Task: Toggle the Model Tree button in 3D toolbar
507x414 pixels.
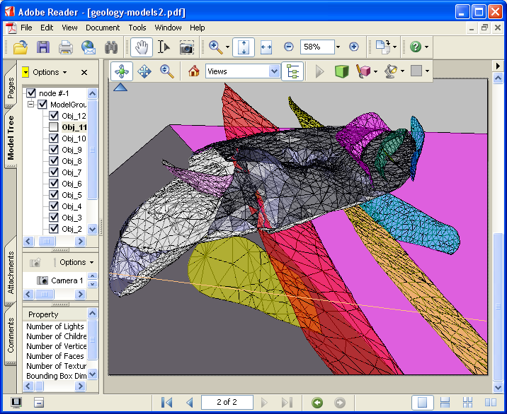Action: click(291, 71)
